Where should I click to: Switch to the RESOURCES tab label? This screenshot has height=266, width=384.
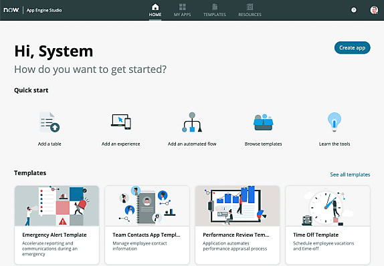(250, 15)
